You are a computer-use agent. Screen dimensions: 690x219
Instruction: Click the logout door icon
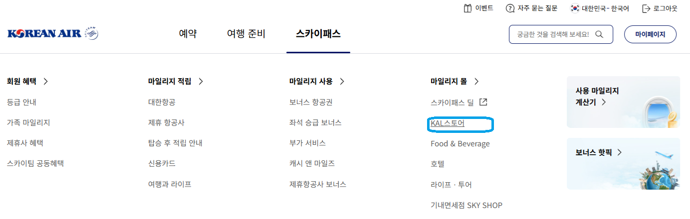(x=646, y=8)
